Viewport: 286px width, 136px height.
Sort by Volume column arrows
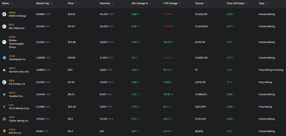coord(206,3)
